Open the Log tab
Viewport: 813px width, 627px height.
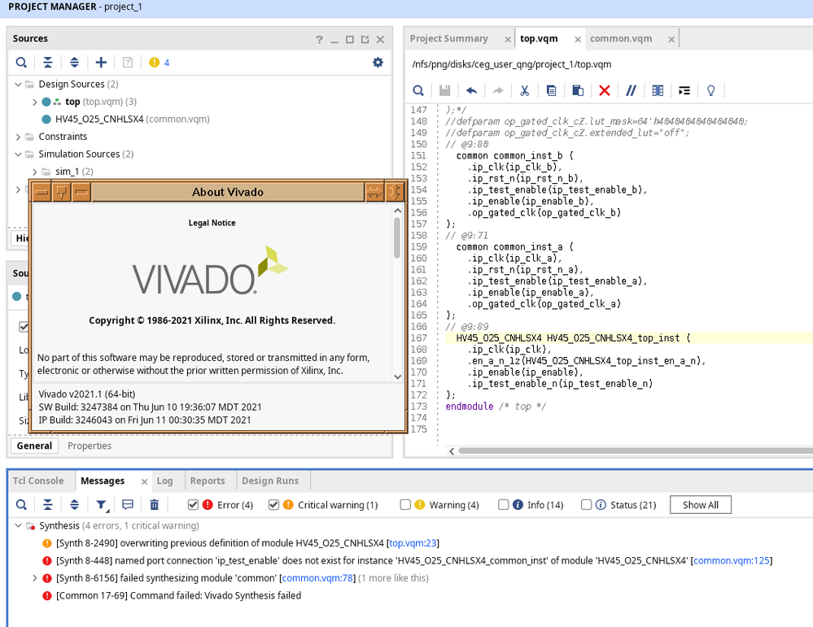point(164,481)
